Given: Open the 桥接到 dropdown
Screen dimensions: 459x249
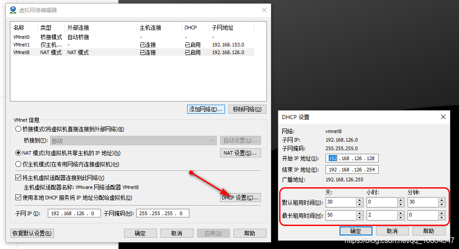Looking at the screenshot, I should [133, 141].
